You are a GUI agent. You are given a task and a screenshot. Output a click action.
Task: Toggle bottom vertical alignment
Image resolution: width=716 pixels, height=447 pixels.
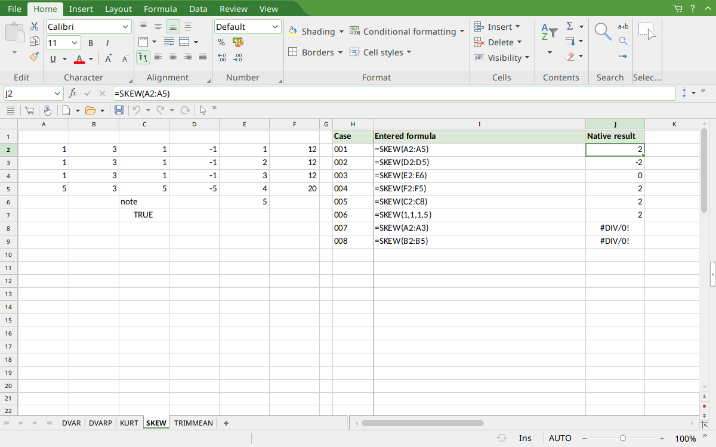[173, 26]
